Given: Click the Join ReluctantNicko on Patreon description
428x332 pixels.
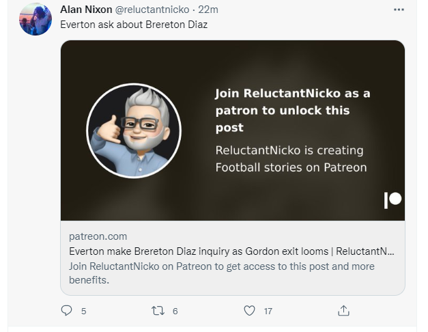Looking at the screenshot, I should [x=222, y=273].
